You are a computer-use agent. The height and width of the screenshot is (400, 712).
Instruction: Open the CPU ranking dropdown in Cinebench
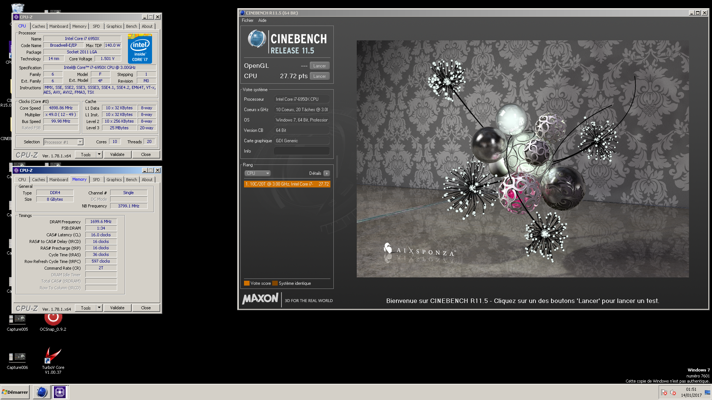[x=257, y=173]
